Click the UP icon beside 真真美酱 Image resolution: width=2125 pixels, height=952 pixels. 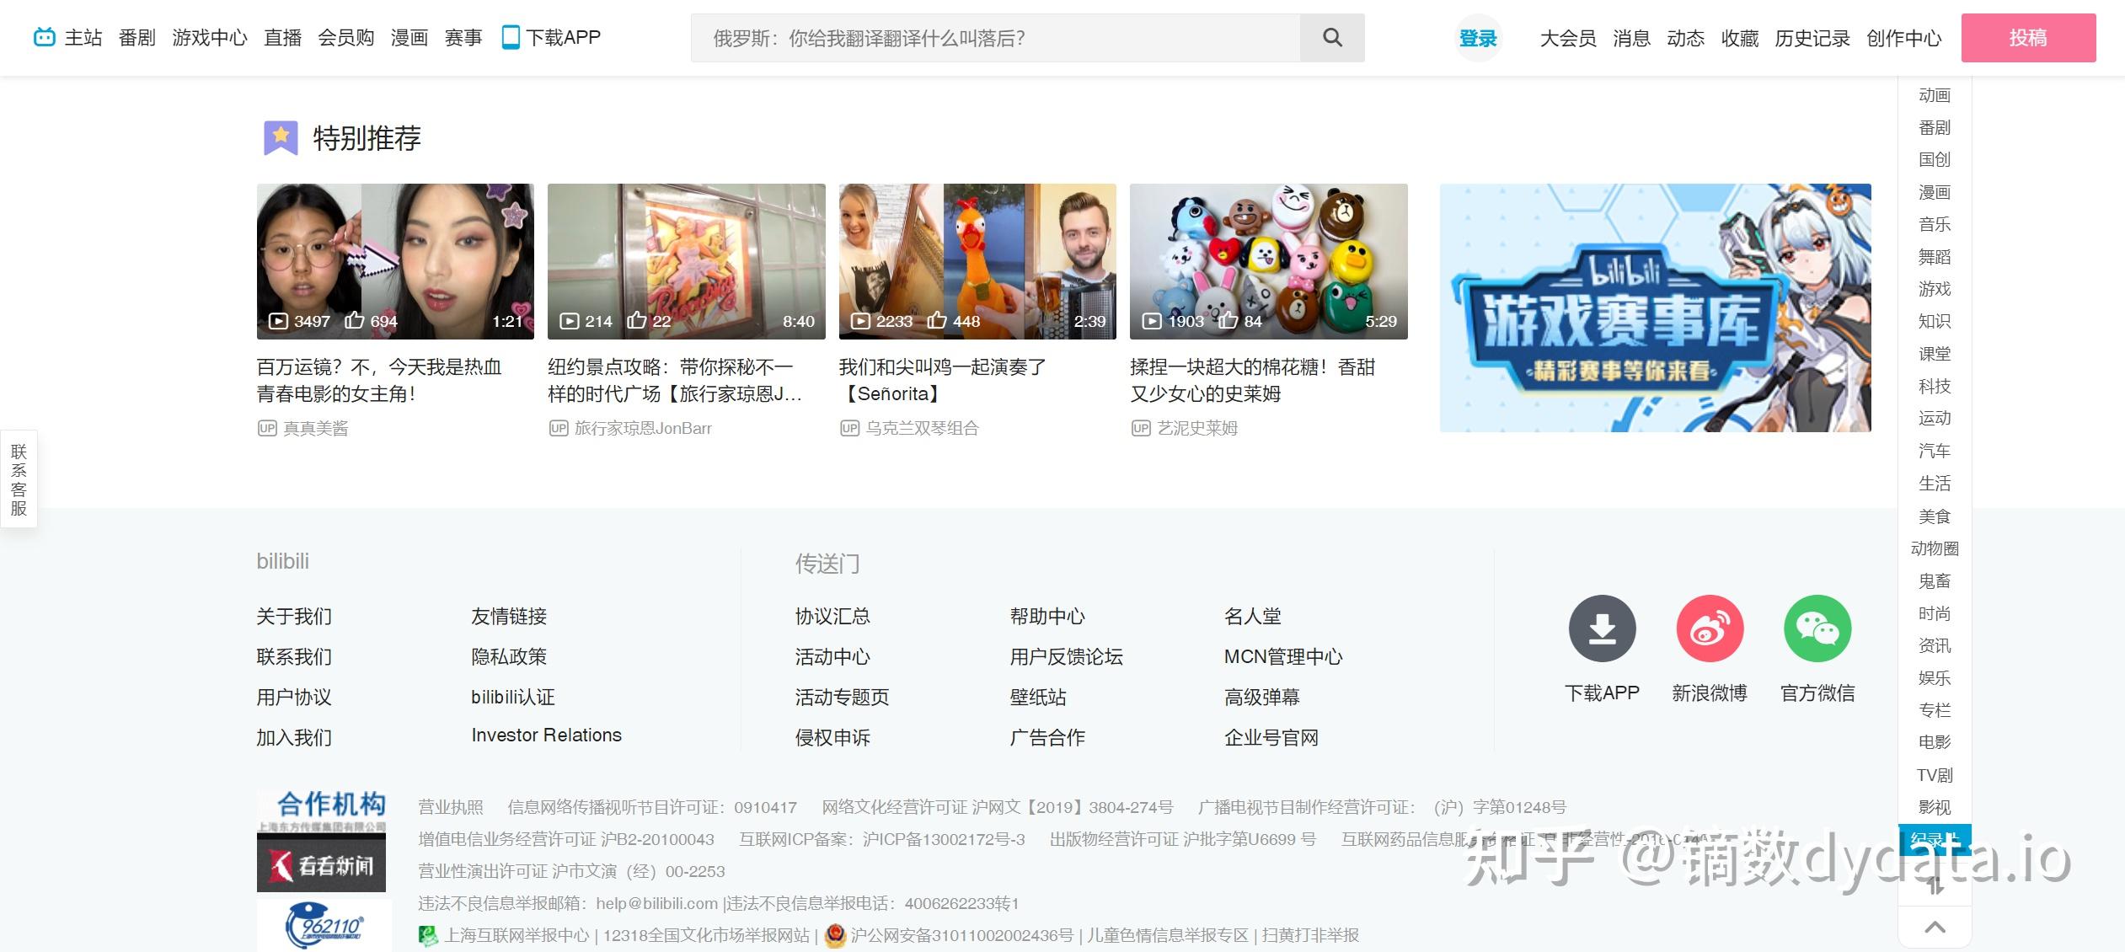click(x=267, y=428)
